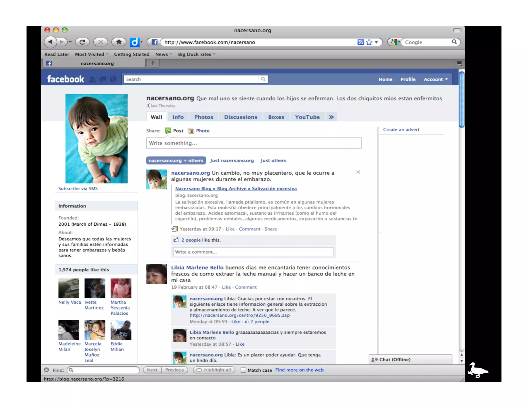
Task: Open the Photos tab
Action: click(x=203, y=117)
